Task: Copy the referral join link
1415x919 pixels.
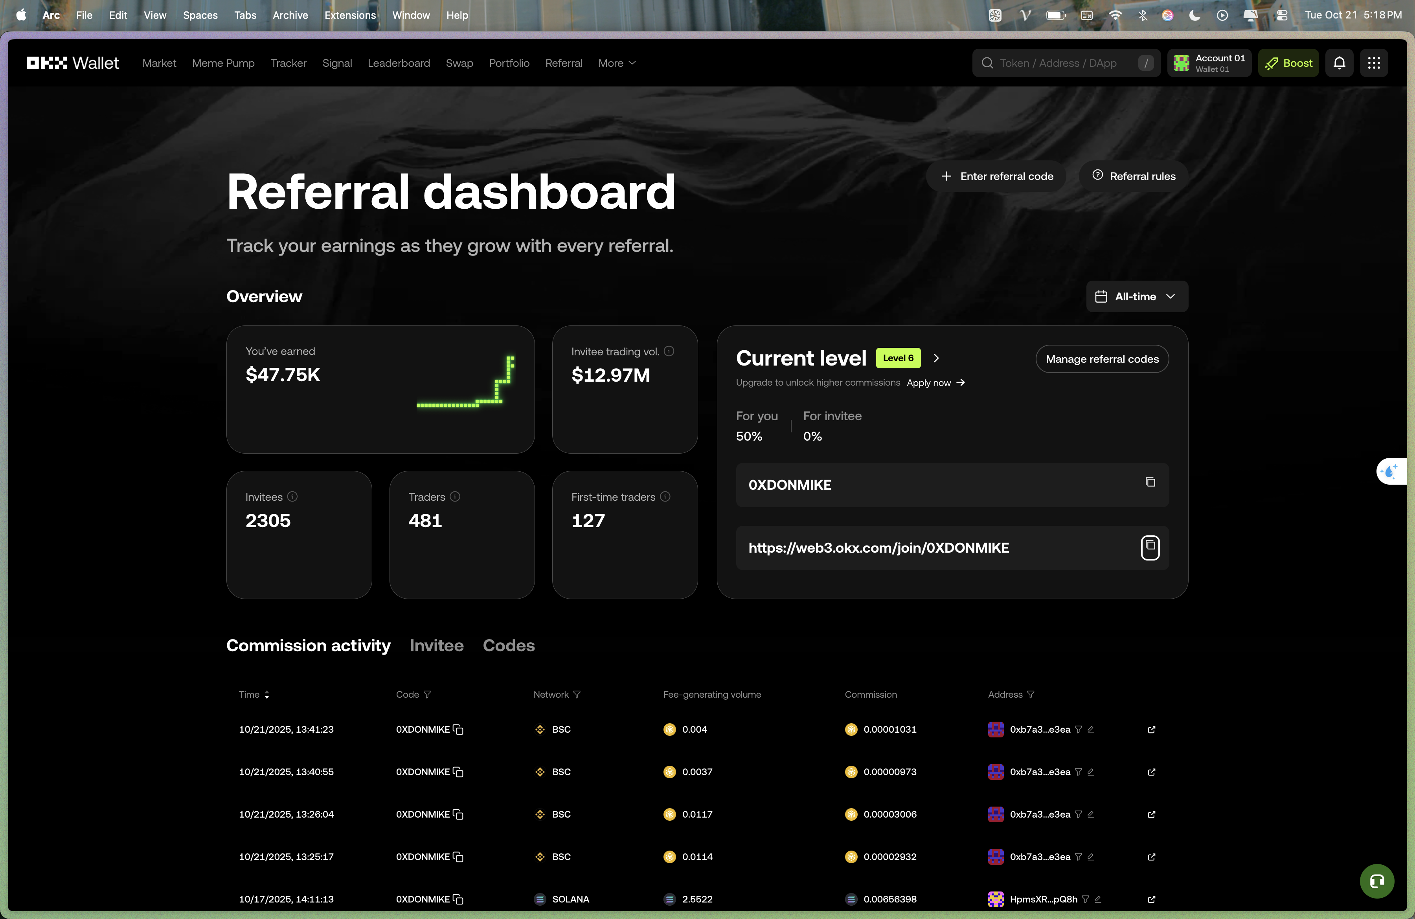Action: point(1150,547)
